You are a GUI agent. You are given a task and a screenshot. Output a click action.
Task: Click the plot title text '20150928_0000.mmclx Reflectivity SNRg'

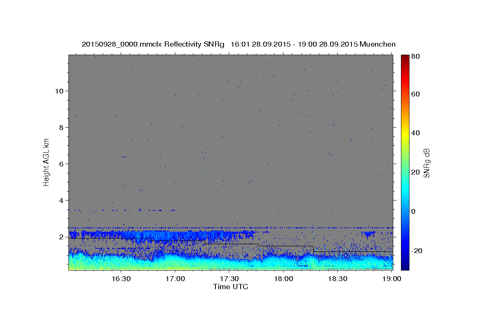coord(153,44)
